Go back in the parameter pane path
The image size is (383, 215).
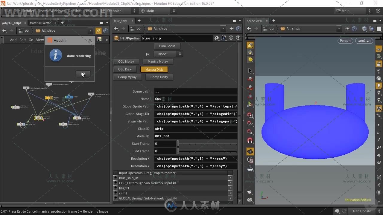(116, 29)
